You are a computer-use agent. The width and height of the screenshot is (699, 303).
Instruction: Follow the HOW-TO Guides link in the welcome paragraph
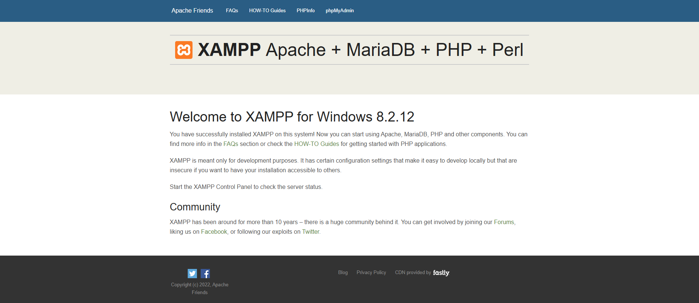(317, 144)
